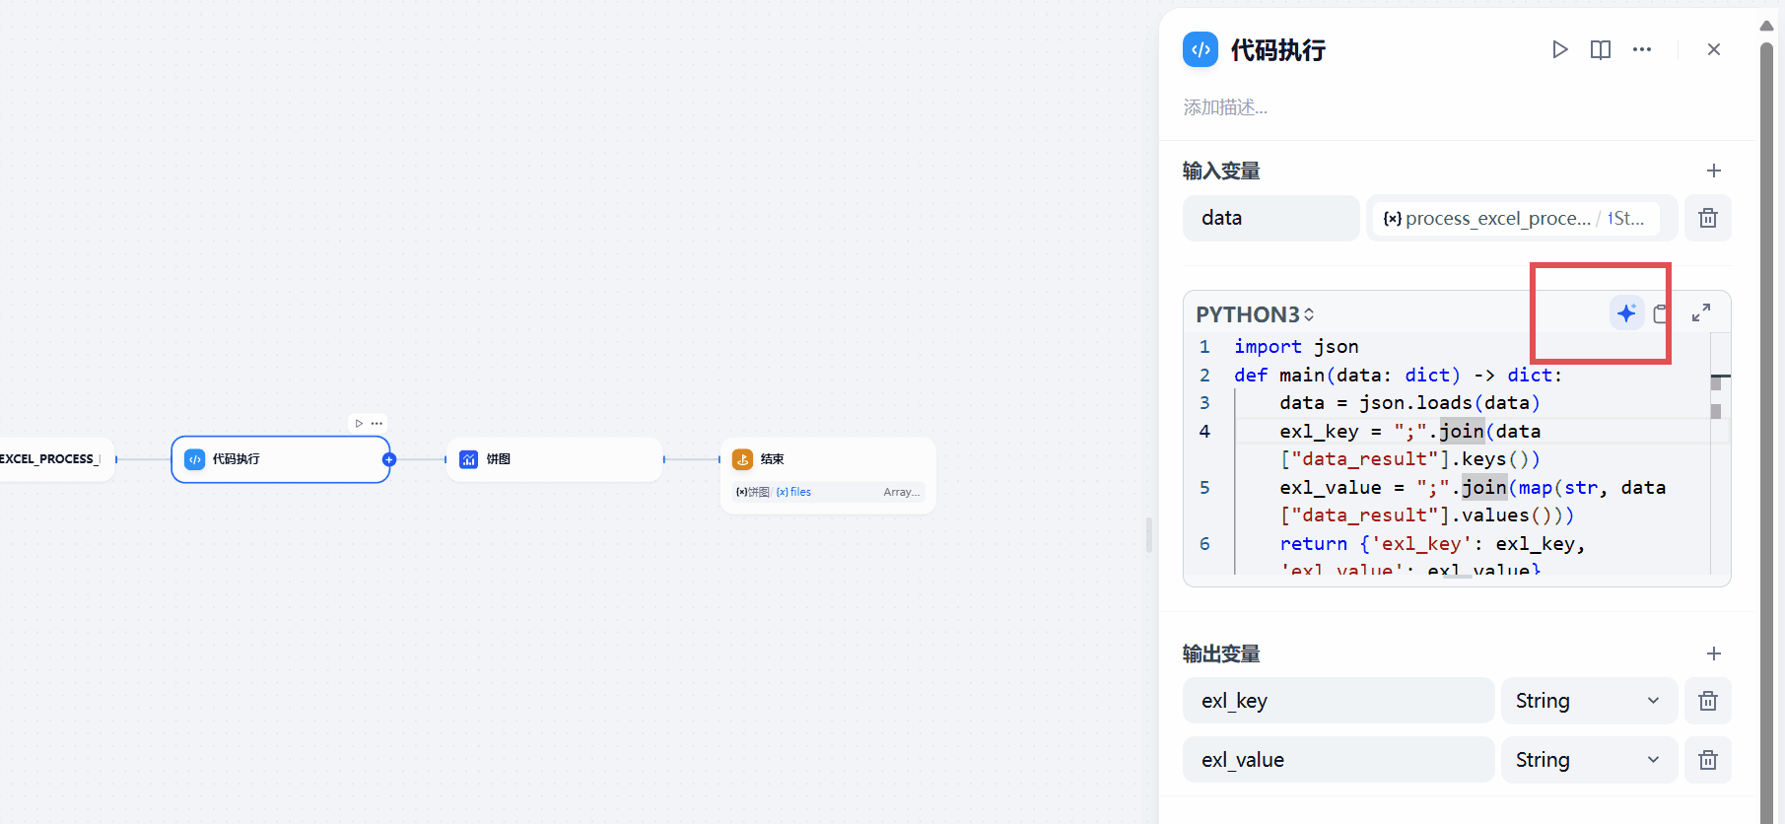Edit the exl_key output variable name
1785x824 pixels.
[1339, 701]
